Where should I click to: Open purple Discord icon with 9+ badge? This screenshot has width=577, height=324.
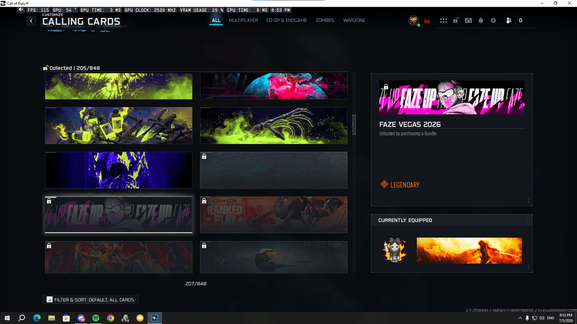coord(81,318)
